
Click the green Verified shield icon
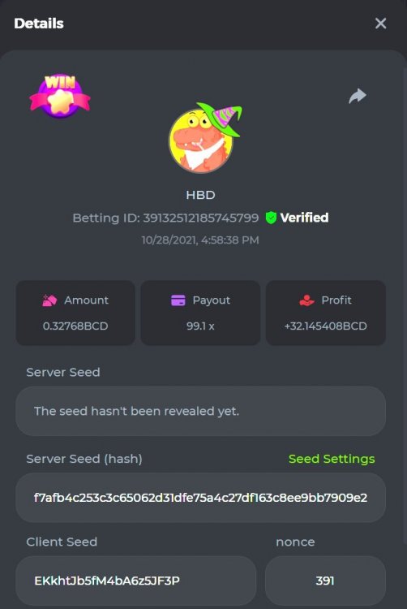(271, 218)
